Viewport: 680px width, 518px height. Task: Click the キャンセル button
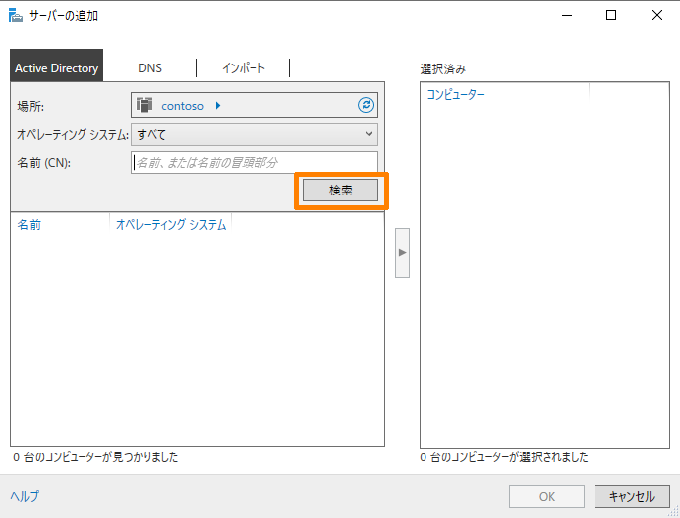click(x=632, y=496)
